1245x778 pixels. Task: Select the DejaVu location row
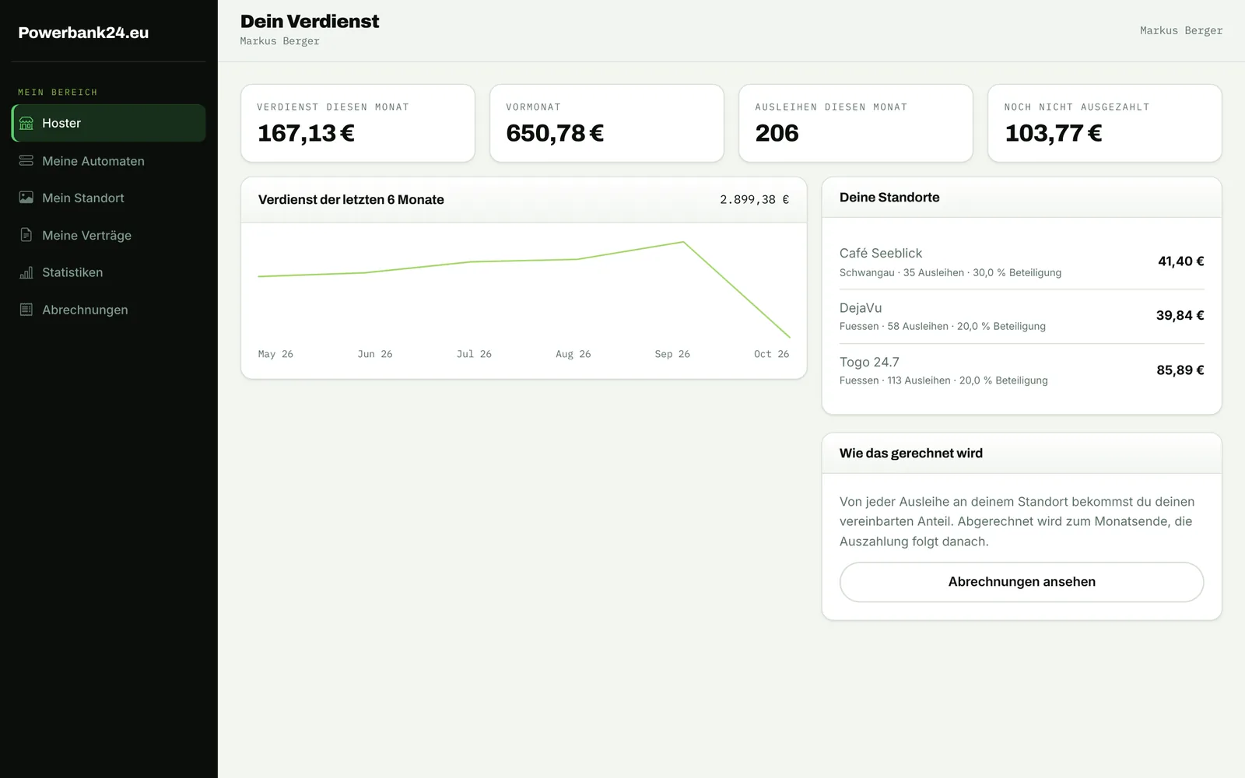click(x=1022, y=316)
